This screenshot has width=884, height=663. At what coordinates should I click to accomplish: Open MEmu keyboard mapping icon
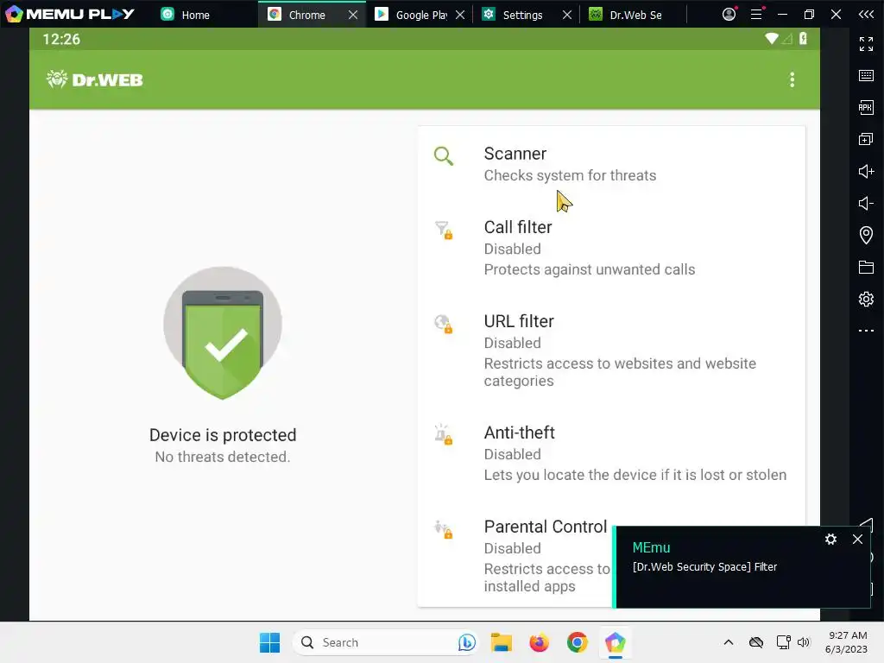coord(866,76)
